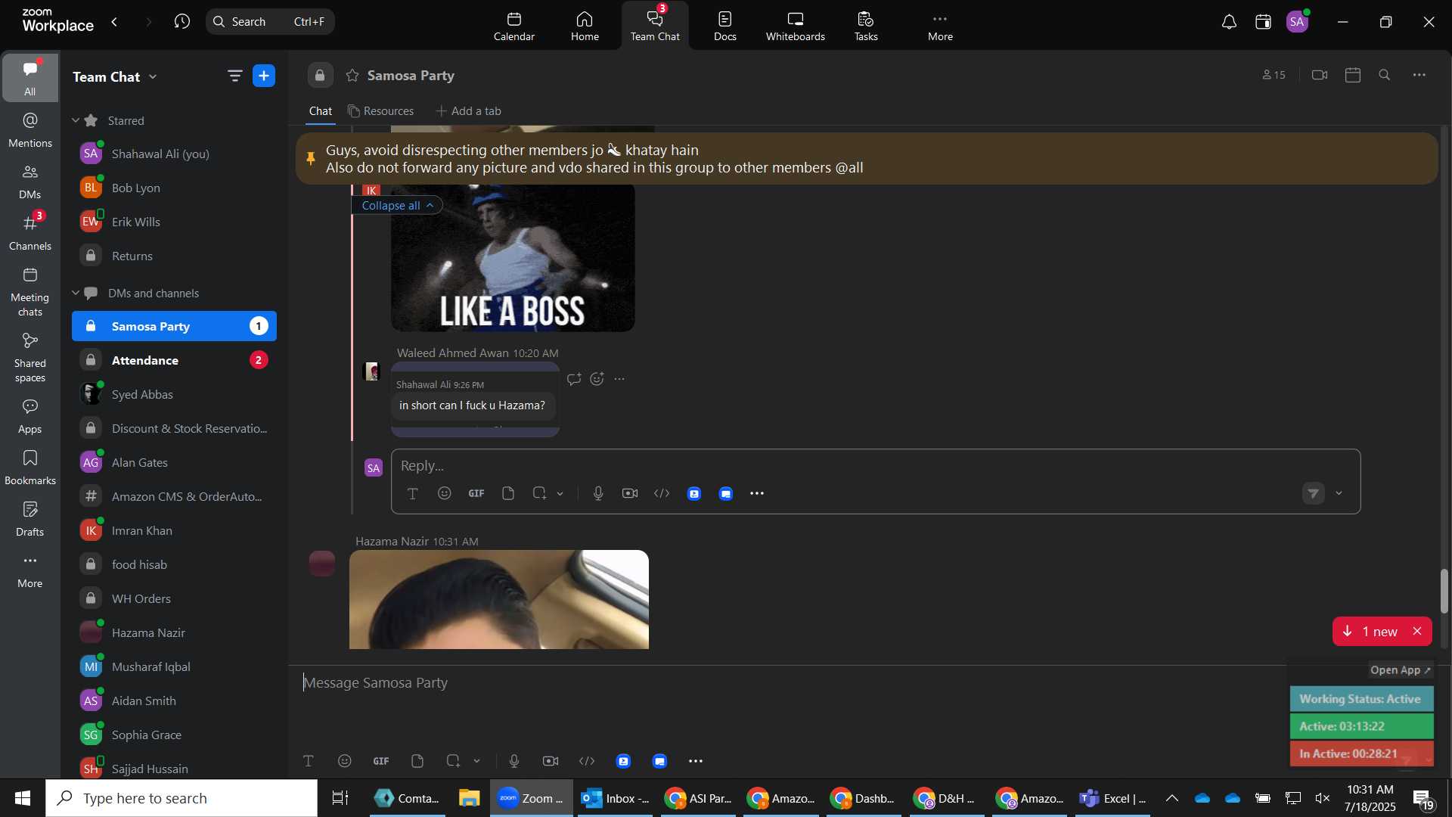Jump to 1 new message

coord(1370,632)
